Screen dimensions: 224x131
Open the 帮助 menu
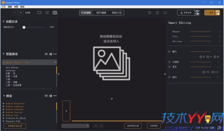(x=22, y=7)
